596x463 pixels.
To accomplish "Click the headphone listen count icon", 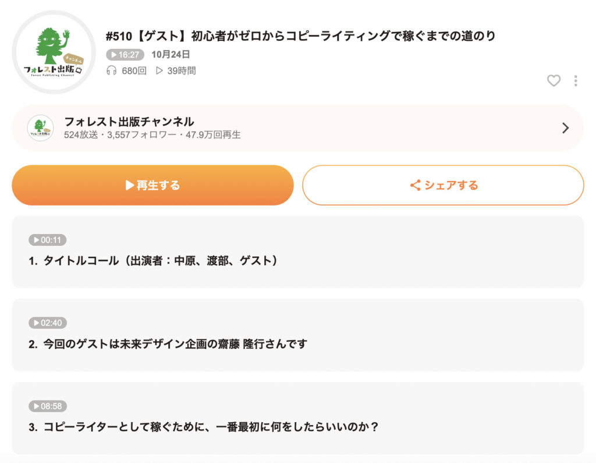I will [111, 70].
